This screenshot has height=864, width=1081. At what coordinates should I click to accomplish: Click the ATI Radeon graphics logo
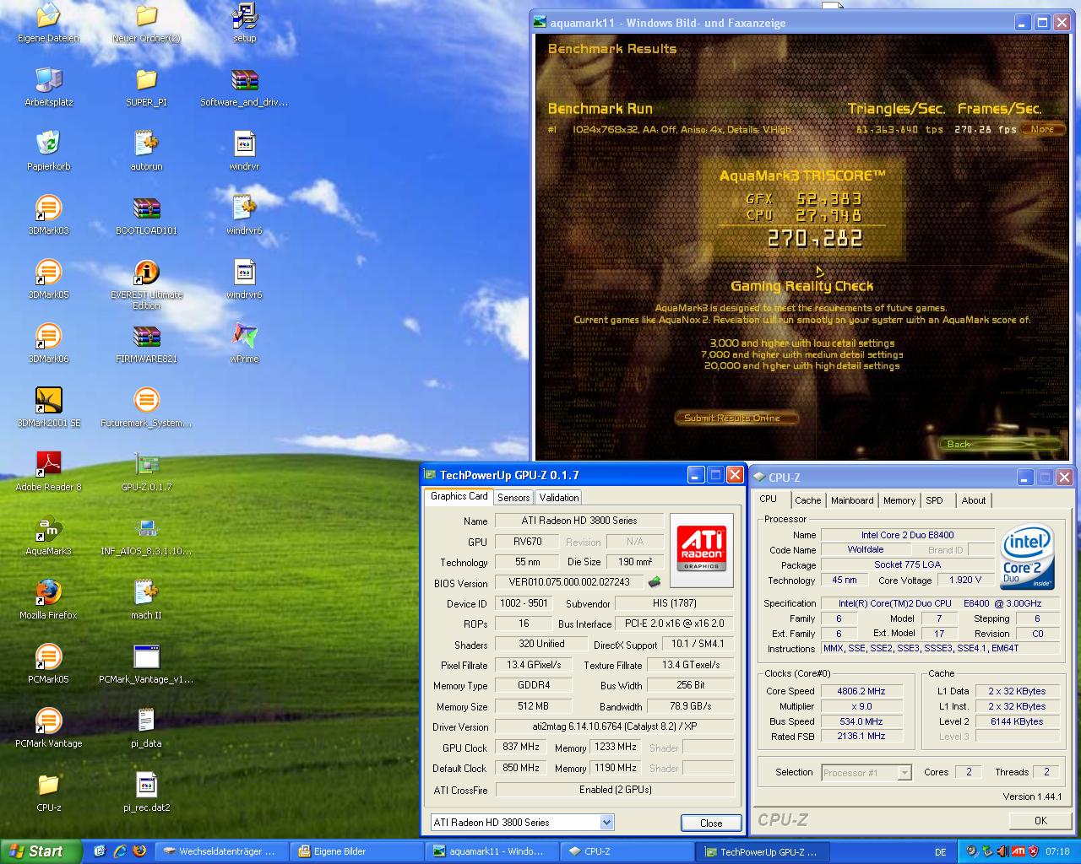[x=702, y=549]
